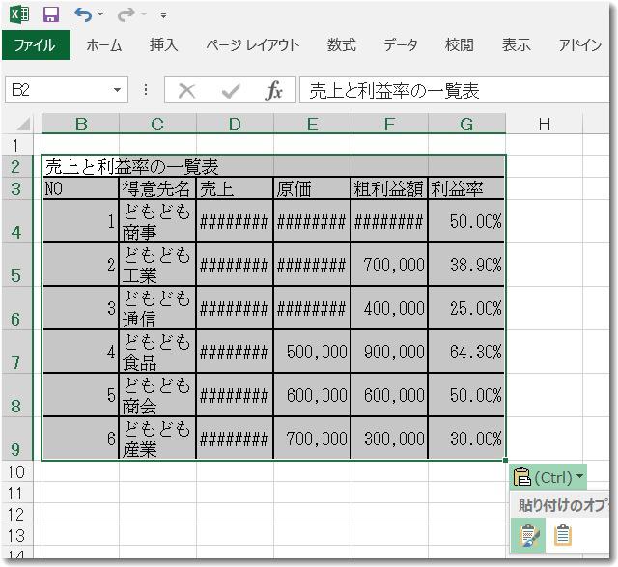Click the Cancel X icon in formula bar
The image size is (618, 567).
click(x=187, y=91)
